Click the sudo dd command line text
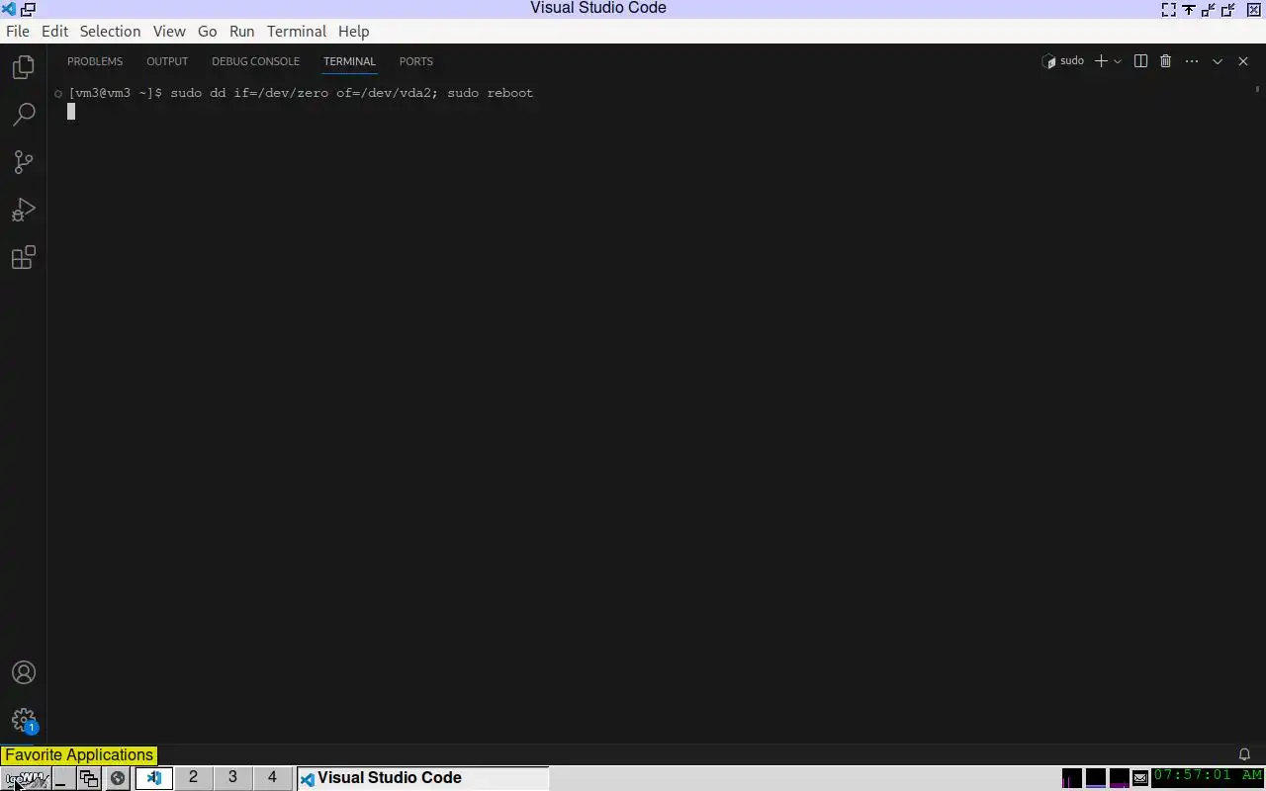Image resolution: width=1266 pixels, height=791 pixels. (x=351, y=93)
